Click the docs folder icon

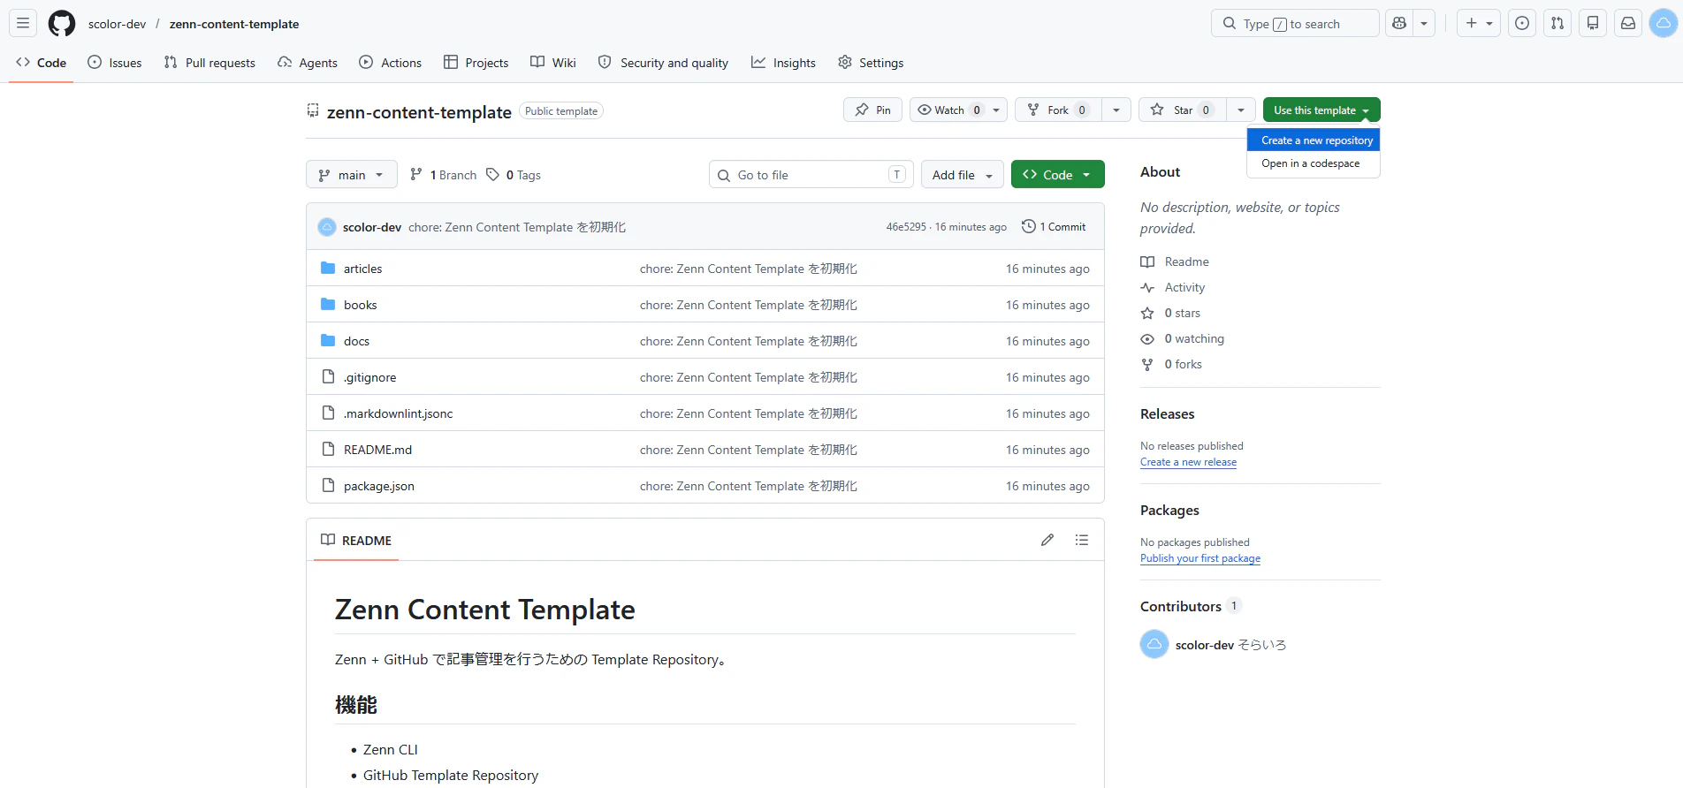328,340
